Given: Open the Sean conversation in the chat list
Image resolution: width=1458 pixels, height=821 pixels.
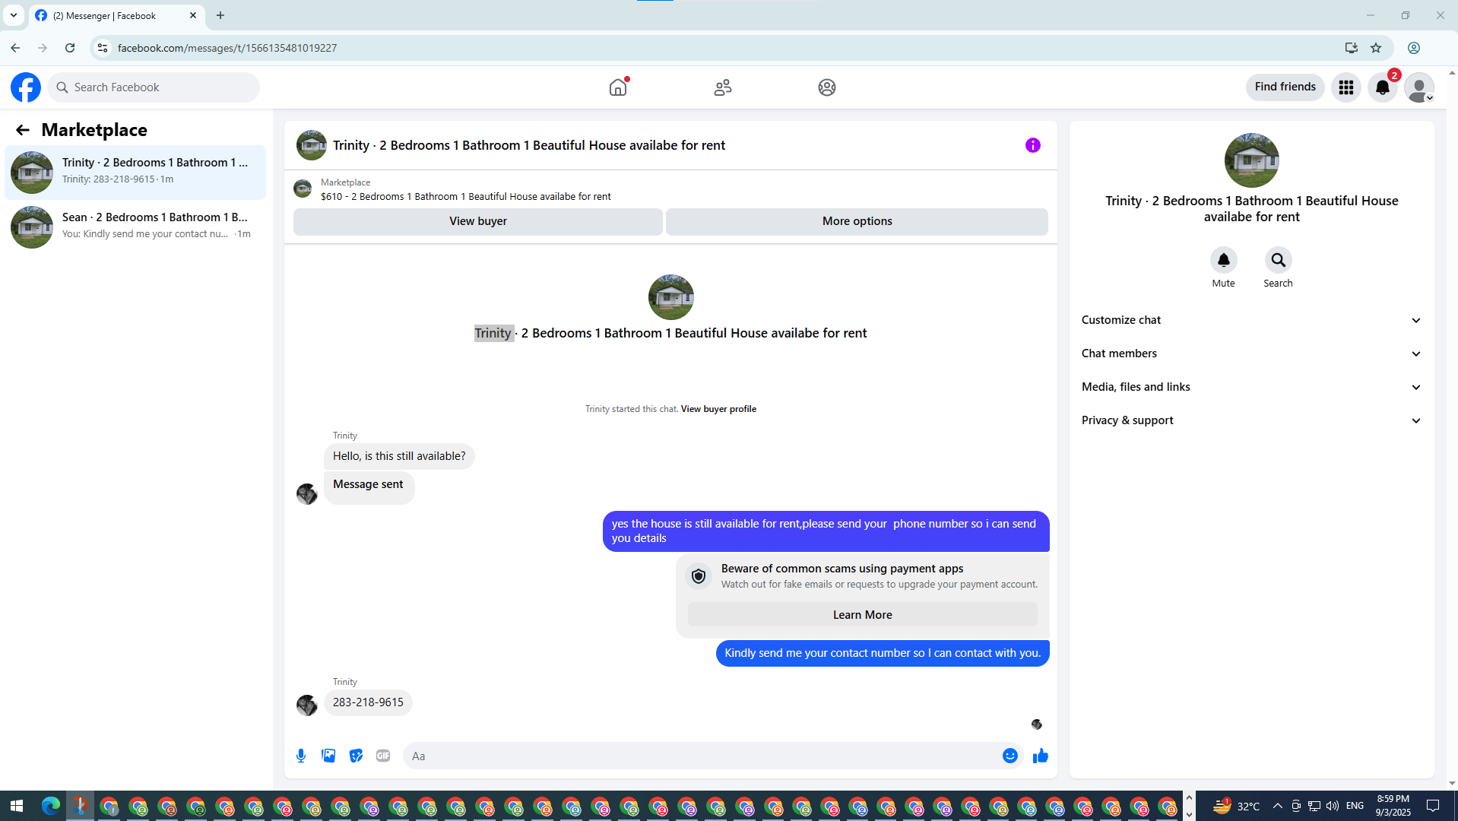Looking at the screenshot, I should [x=135, y=227].
